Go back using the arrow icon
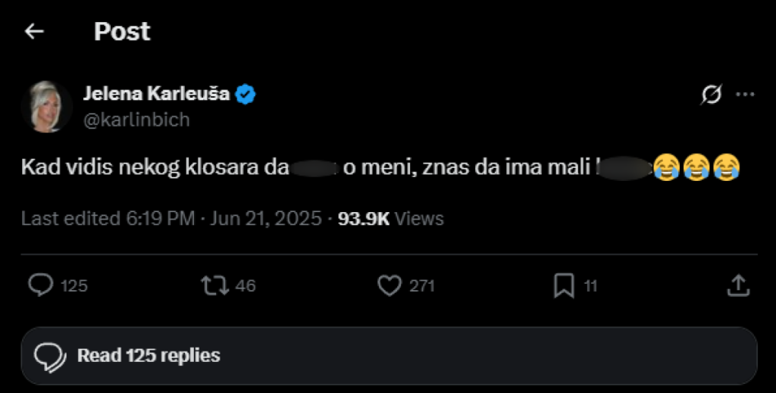 34,31
